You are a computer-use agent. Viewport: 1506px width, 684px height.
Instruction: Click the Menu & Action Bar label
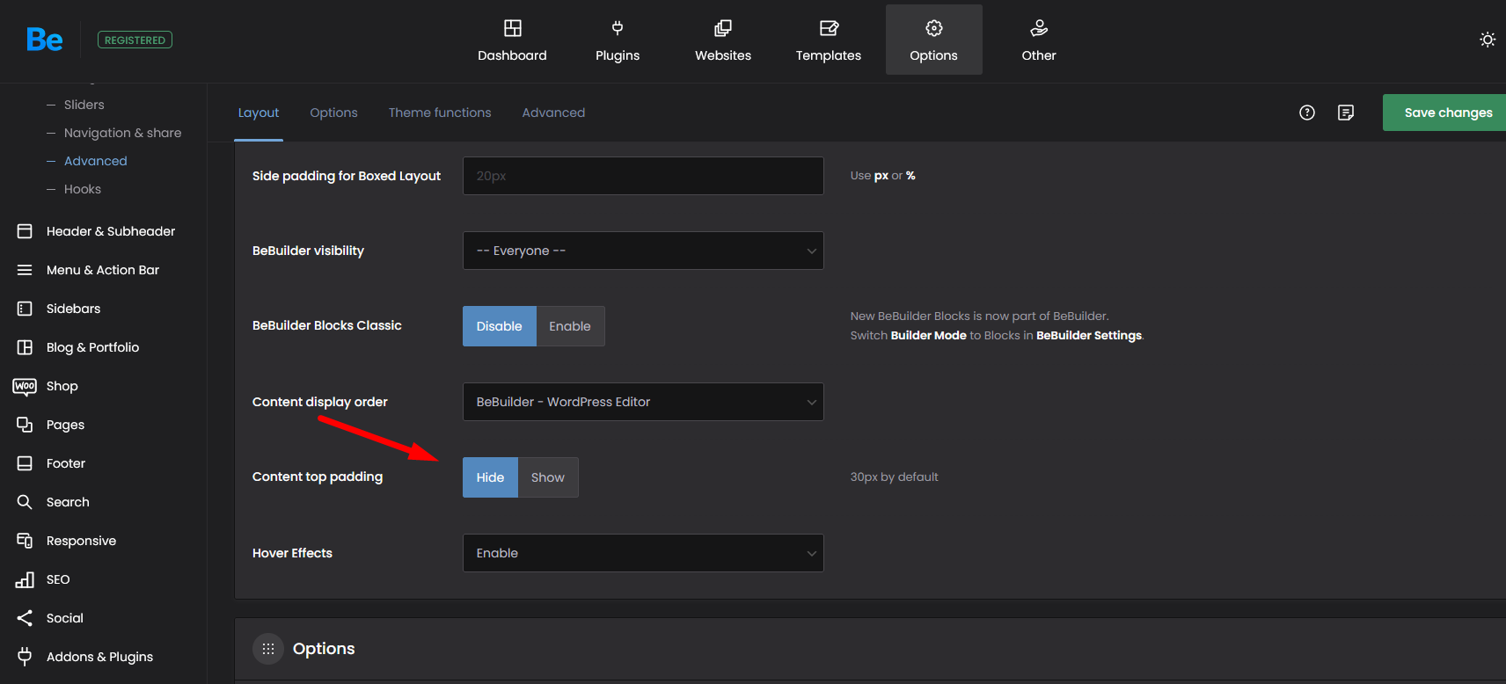tap(103, 270)
